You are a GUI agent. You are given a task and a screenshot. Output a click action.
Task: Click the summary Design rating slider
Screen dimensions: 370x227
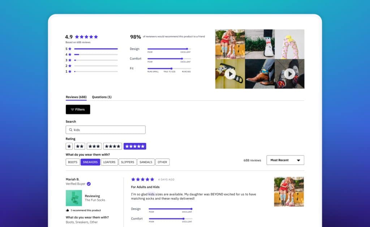pyautogui.click(x=169, y=49)
